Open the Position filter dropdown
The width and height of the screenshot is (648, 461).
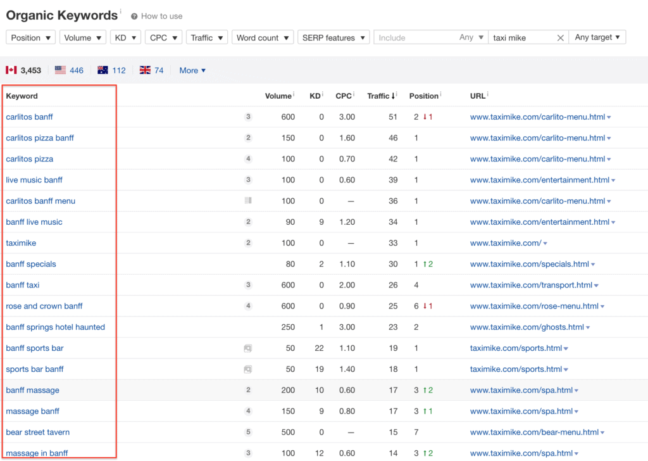click(30, 37)
